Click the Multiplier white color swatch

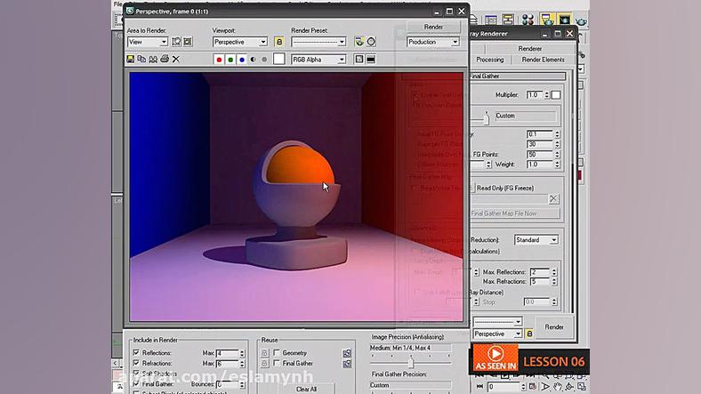click(556, 94)
